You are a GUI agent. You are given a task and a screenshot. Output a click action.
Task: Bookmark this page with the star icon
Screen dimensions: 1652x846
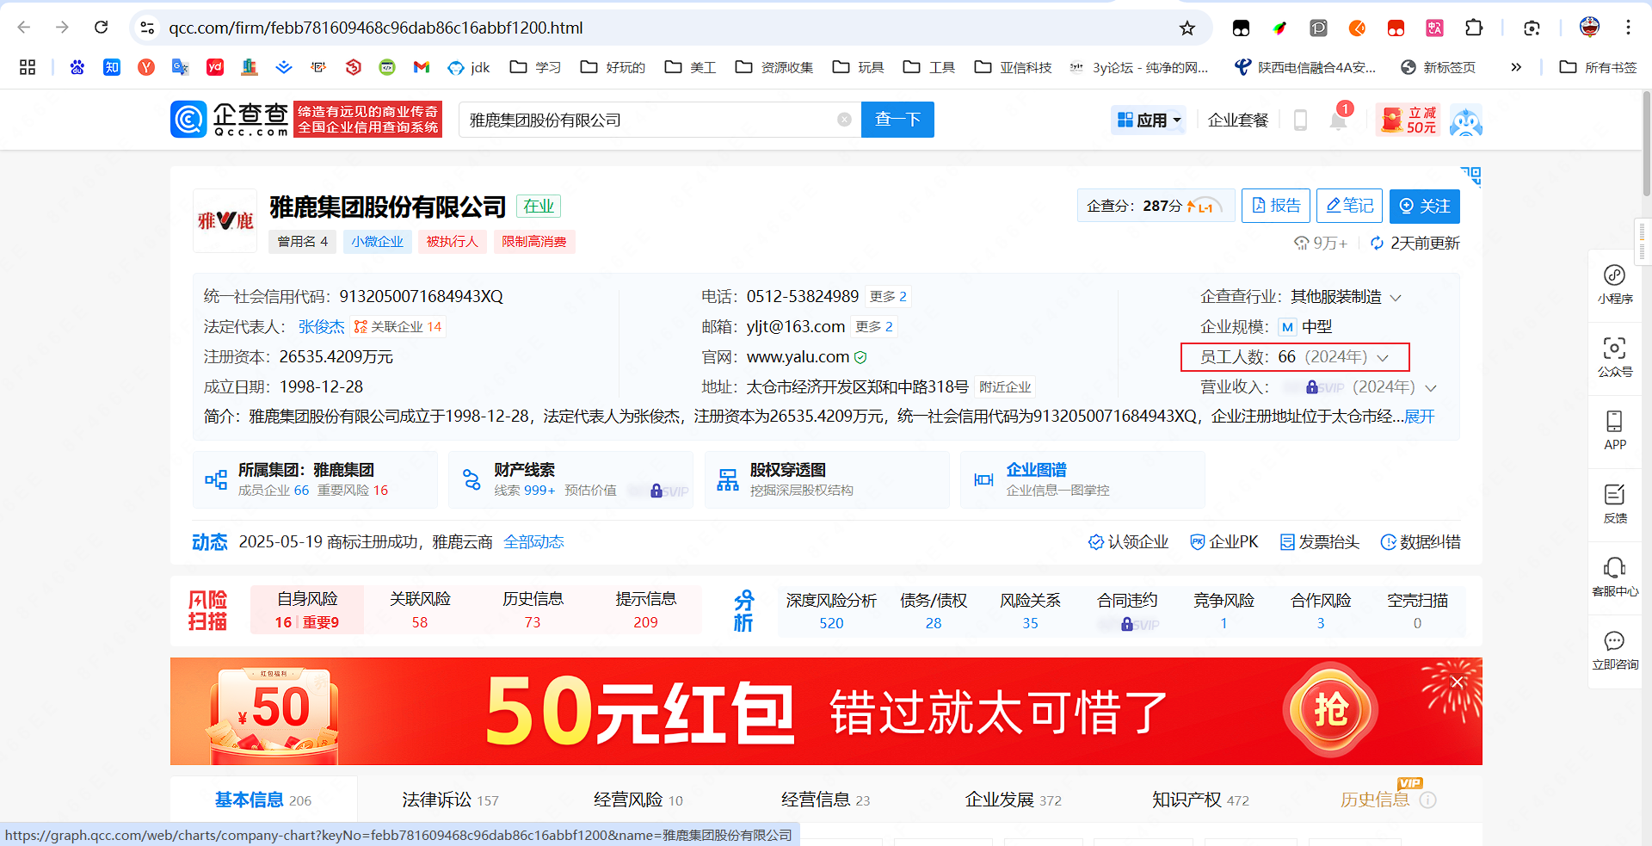pos(1187,28)
